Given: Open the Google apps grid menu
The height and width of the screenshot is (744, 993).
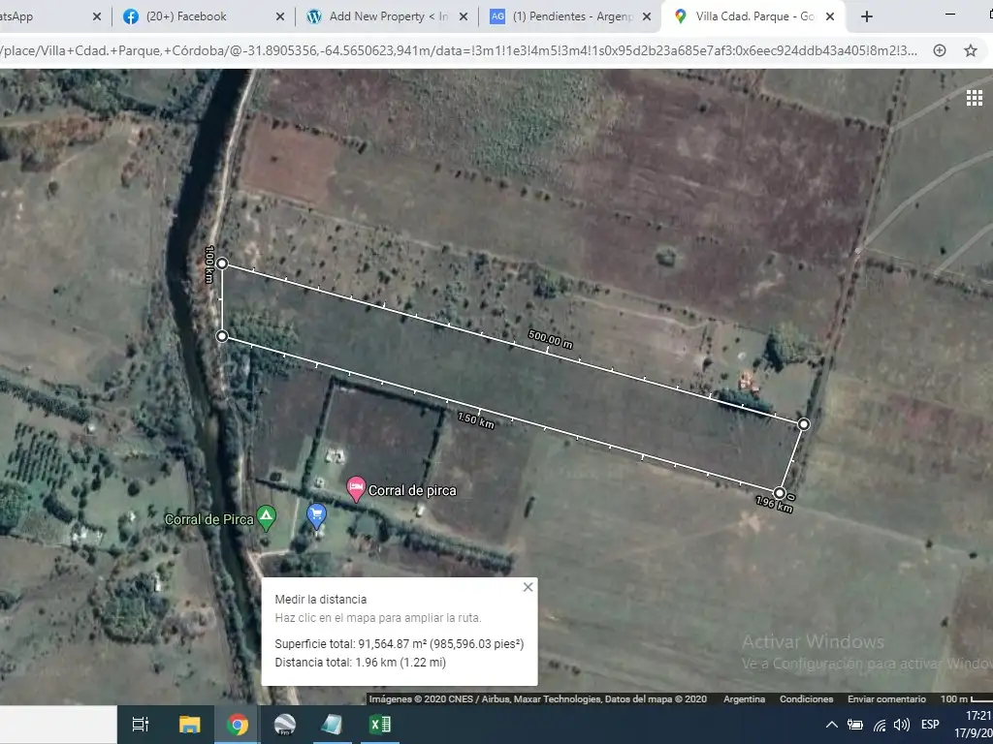Looking at the screenshot, I should [974, 98].
